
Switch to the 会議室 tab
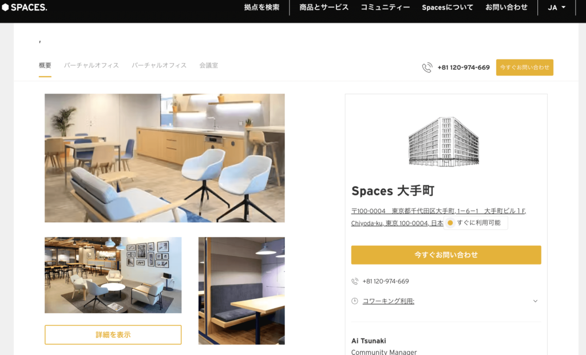(x=208, y=65)
